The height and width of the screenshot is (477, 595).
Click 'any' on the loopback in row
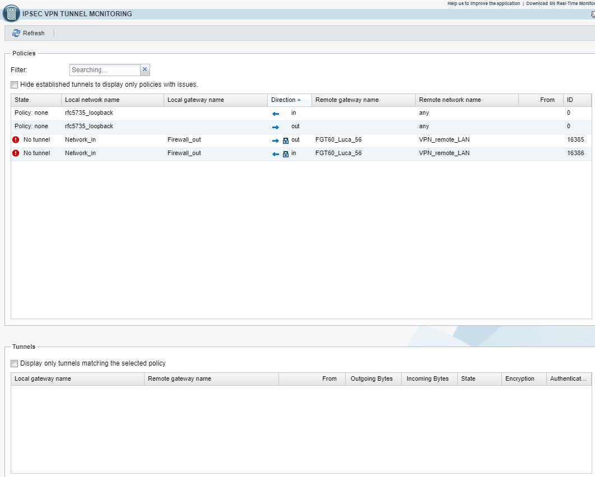pos(424,113)
